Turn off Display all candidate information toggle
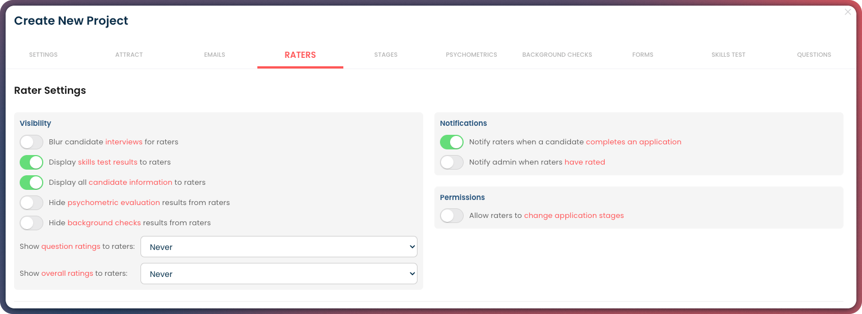862x314 pixels. (x=31, y=183)
